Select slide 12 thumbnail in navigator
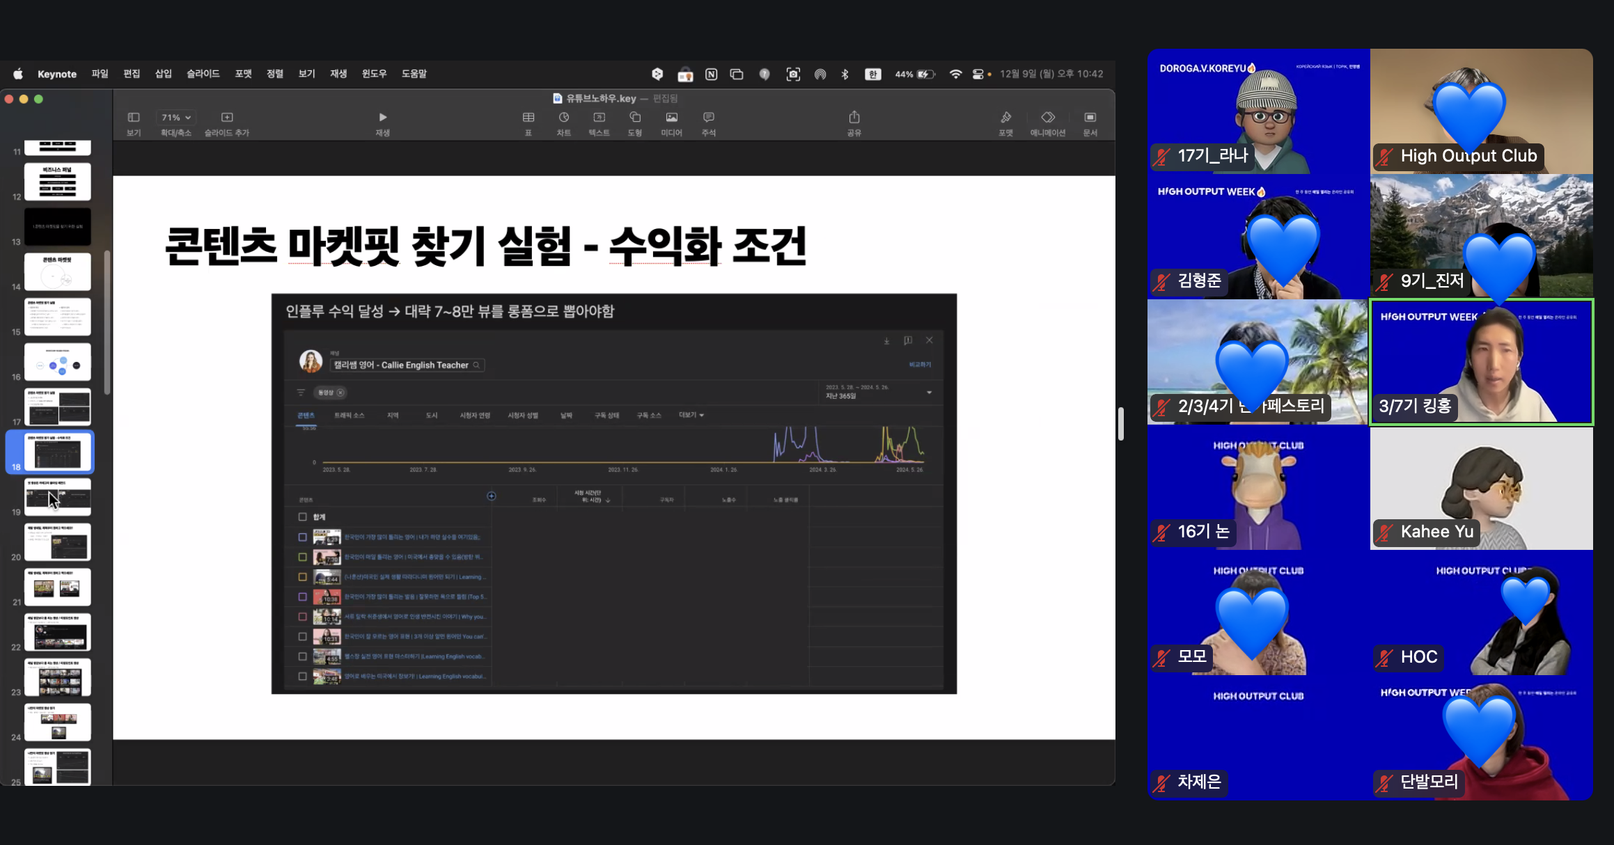Viewport: 1614px width, 845px height. pyautogui.click(x=58, y=182)
